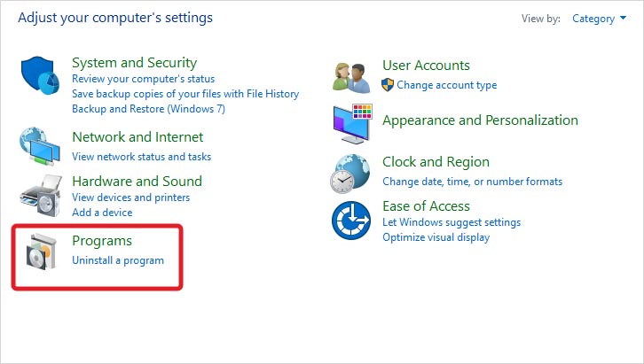Open Clock and Region category
Viewport: 644px width, 364px height.
pos(436,162)
